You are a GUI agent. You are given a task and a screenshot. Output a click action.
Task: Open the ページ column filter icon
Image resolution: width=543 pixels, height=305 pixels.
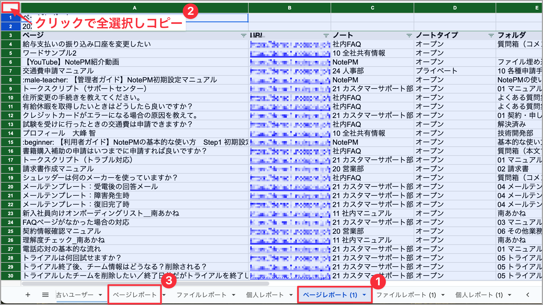click(243, 35)
